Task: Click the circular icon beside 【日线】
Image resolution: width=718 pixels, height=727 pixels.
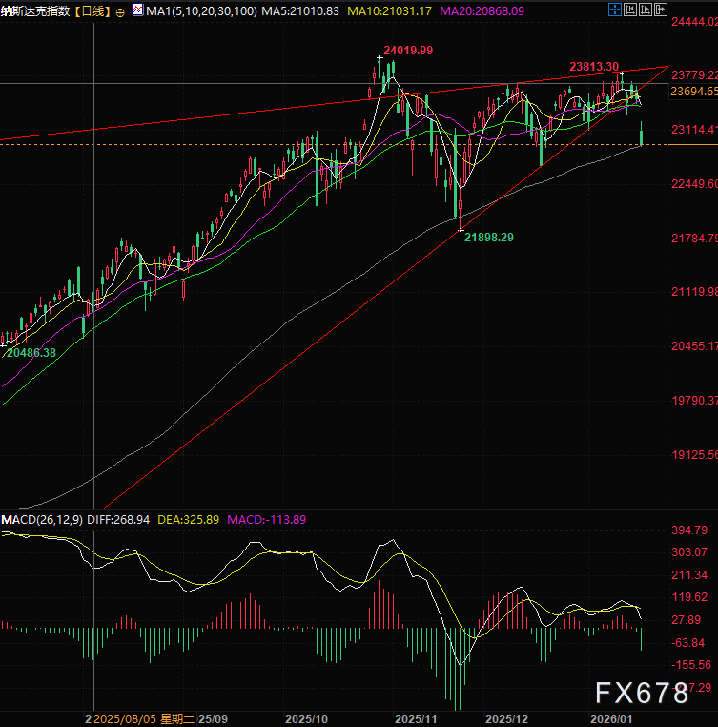Action: click(x=120, y=10)
